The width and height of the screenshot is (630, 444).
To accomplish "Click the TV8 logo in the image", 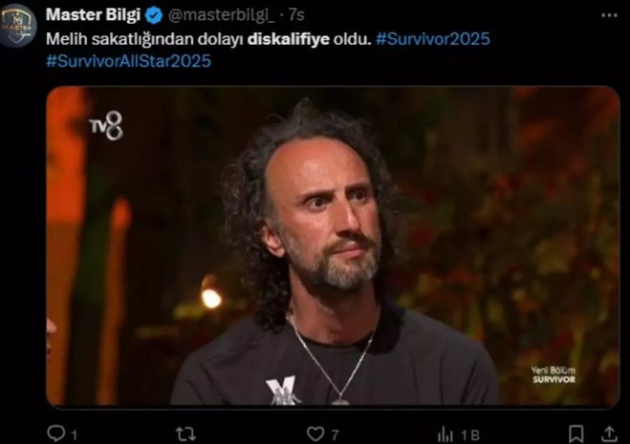I will (x=106, y=126).
